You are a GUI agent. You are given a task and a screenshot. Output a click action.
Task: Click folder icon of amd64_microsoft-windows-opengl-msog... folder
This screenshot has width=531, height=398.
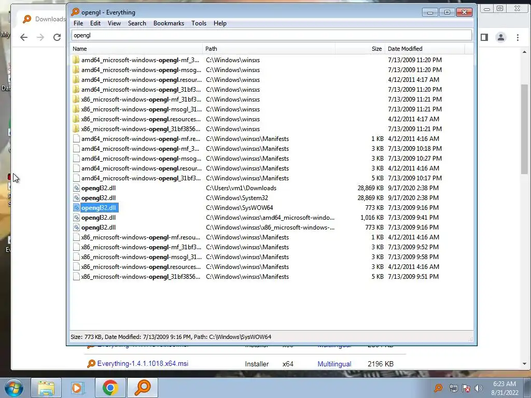[x=76, y=70]
